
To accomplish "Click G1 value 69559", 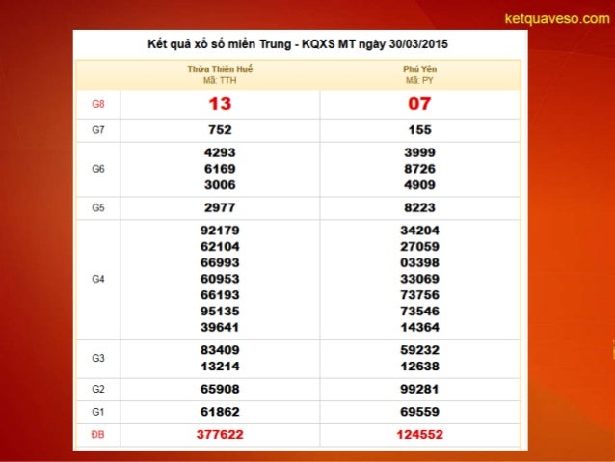I will tap(419, 412).
